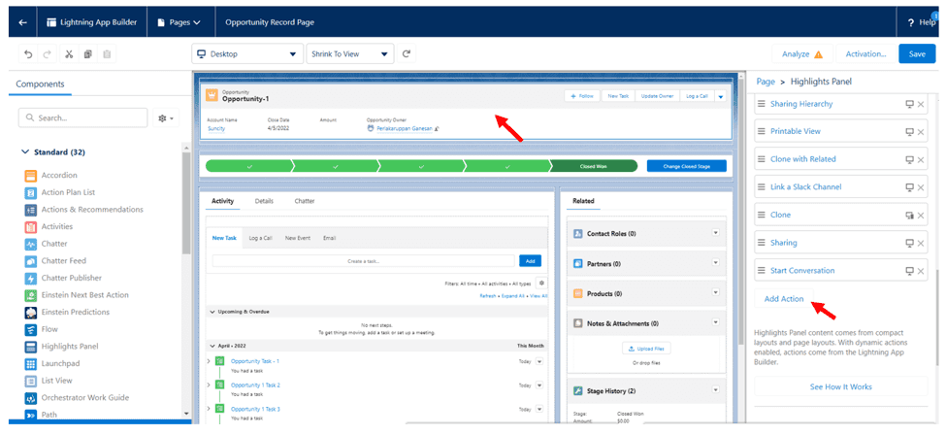Open the components settings gear menu

(166, 117)
